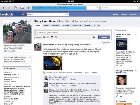The image size is (140, 105).
Task: Go back with Safari back arrow
Action: coord(3,8)
